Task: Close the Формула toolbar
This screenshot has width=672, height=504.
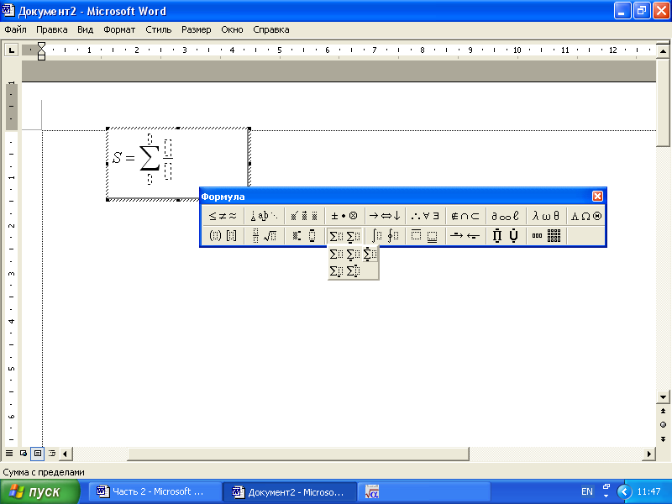Action: (597, 197)
